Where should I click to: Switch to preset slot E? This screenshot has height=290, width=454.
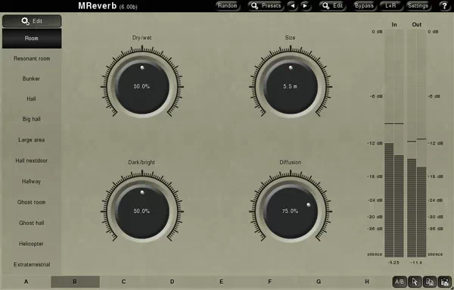[x=221, y=282]
